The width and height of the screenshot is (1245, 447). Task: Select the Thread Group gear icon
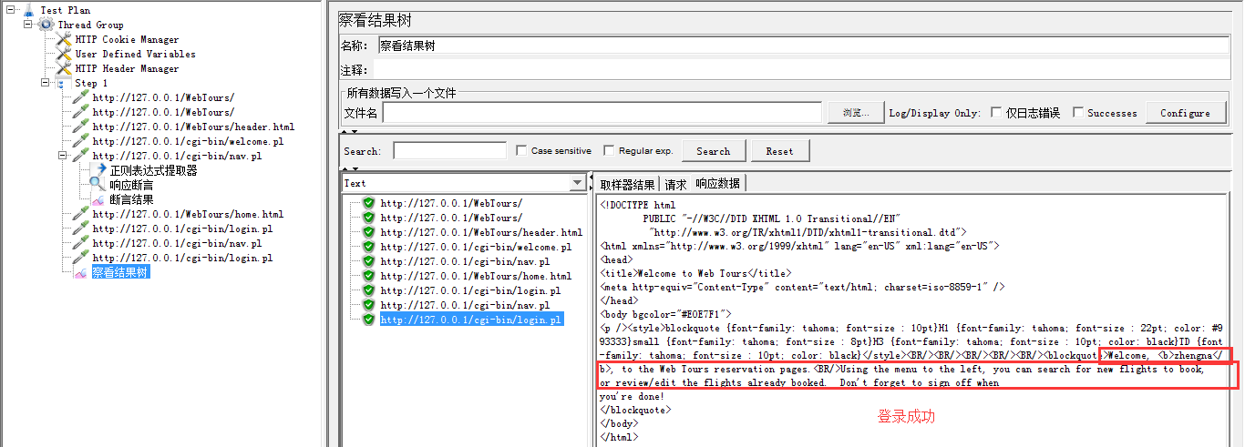click(46, 25)
